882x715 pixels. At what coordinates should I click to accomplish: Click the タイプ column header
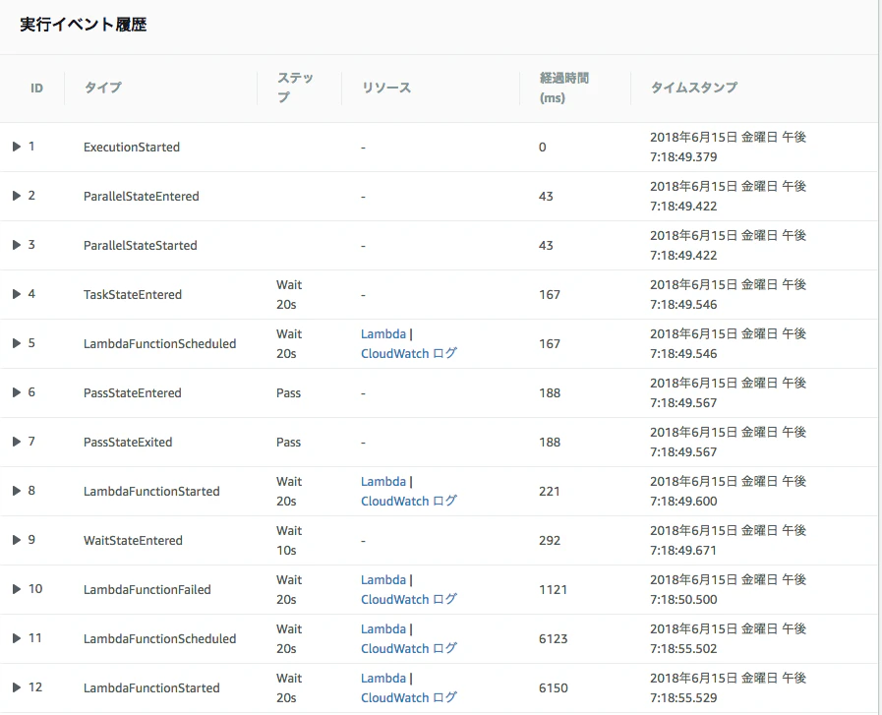click(102, 88)
